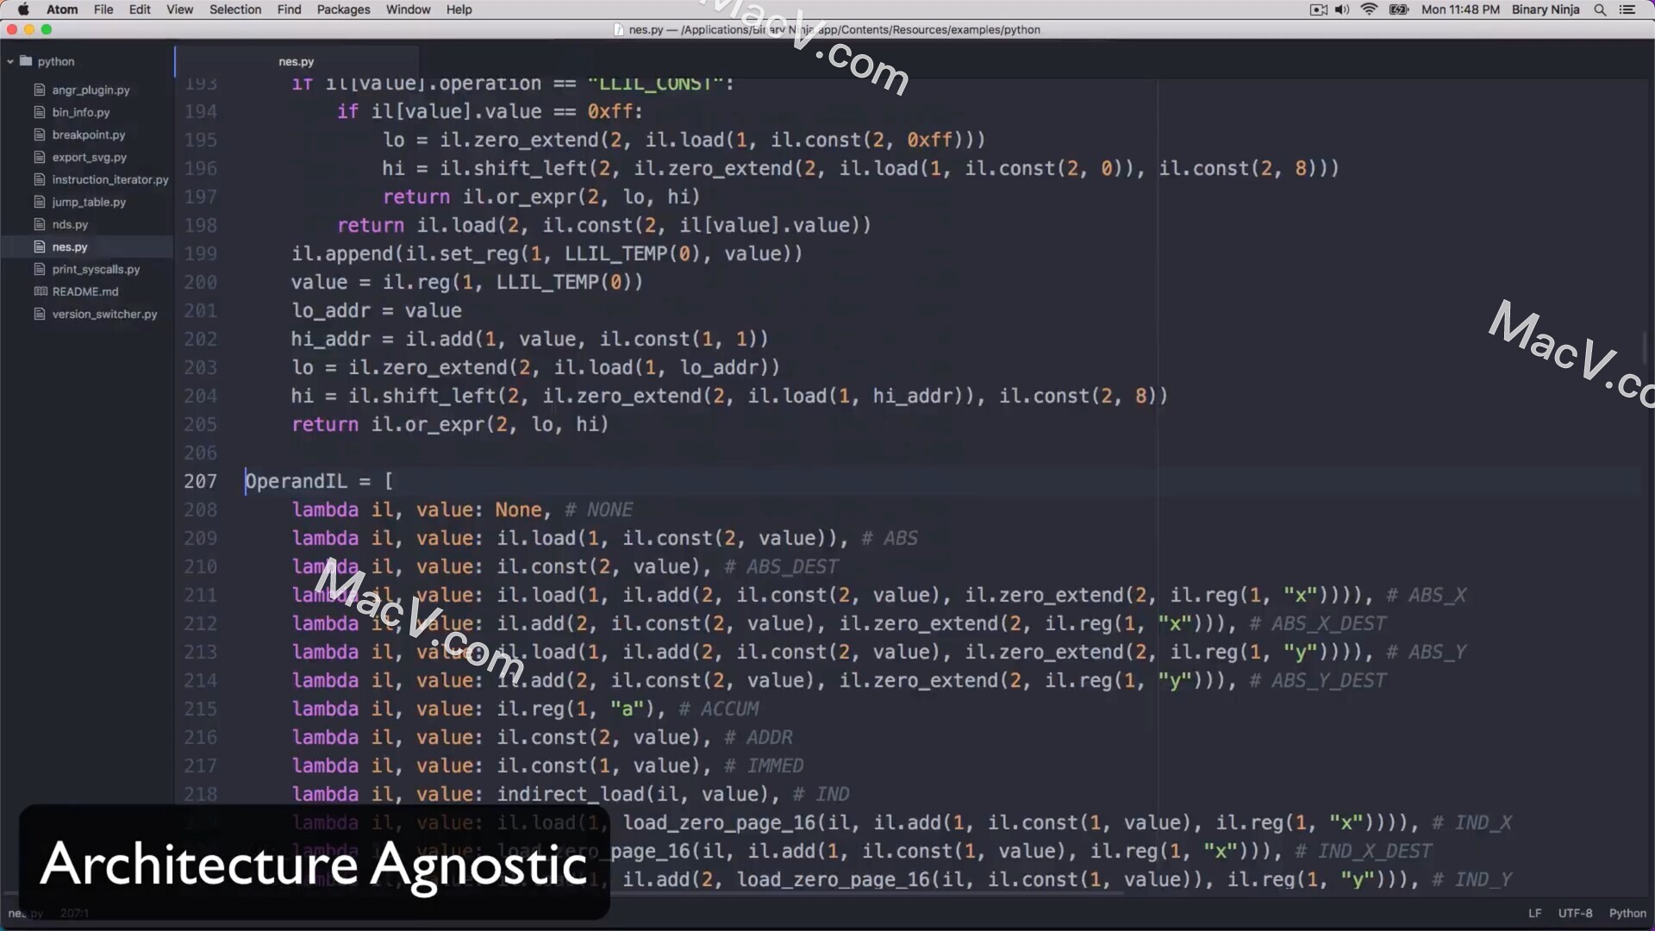Open angr_plugin.py in the tree
Image resolution: width=1655 pixels, height=931 pixels.
(91, 90)
